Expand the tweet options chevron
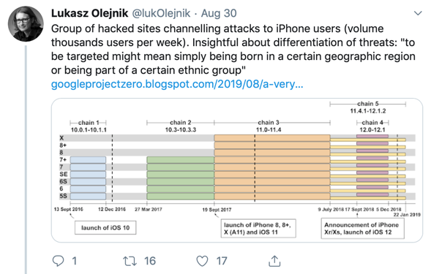Image resolution: width=431 pixels, height=274 pixels. [x=418, y=13]
